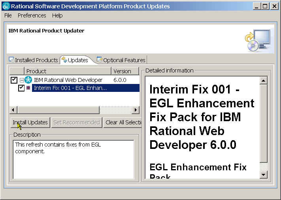Click the Install Updates button

click(x=30, y=122)
